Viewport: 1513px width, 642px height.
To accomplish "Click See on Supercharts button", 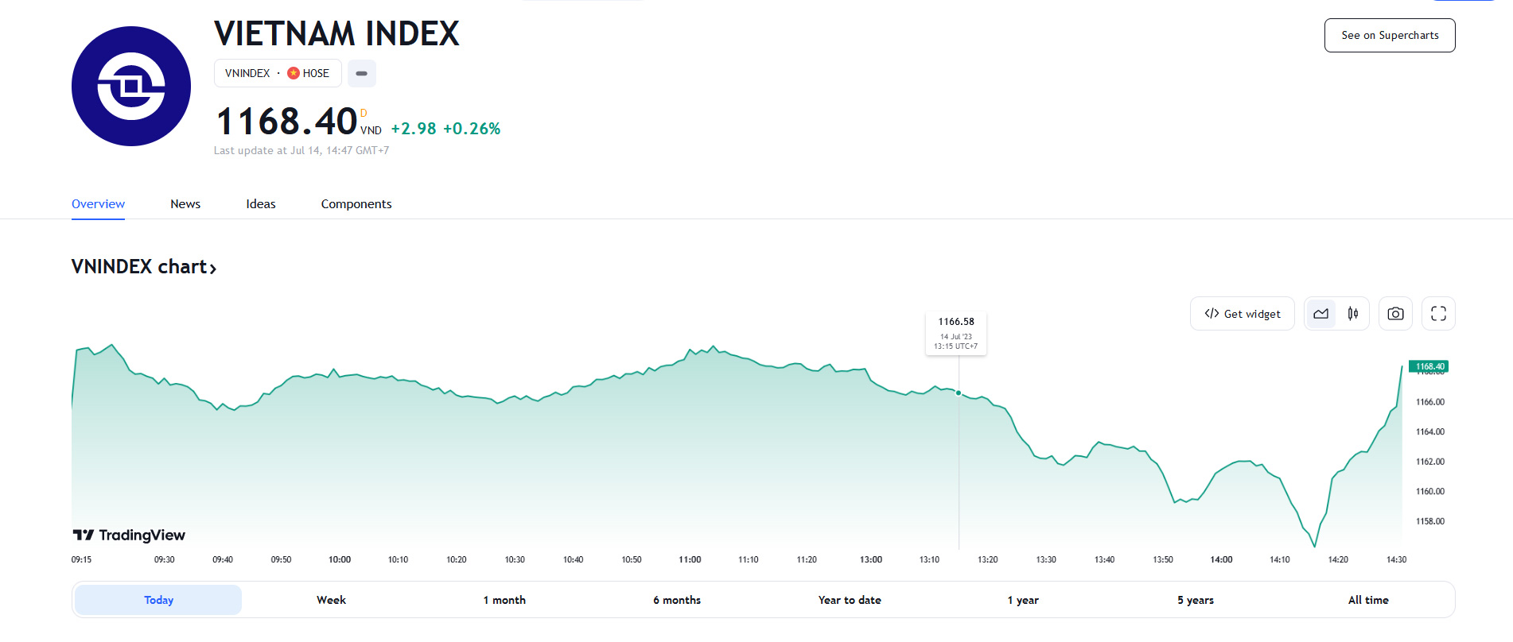I will [x=1390, y=36].
